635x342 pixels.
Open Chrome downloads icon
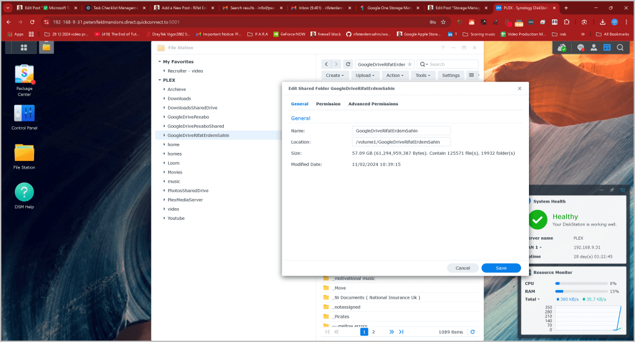tap(602, 22)
